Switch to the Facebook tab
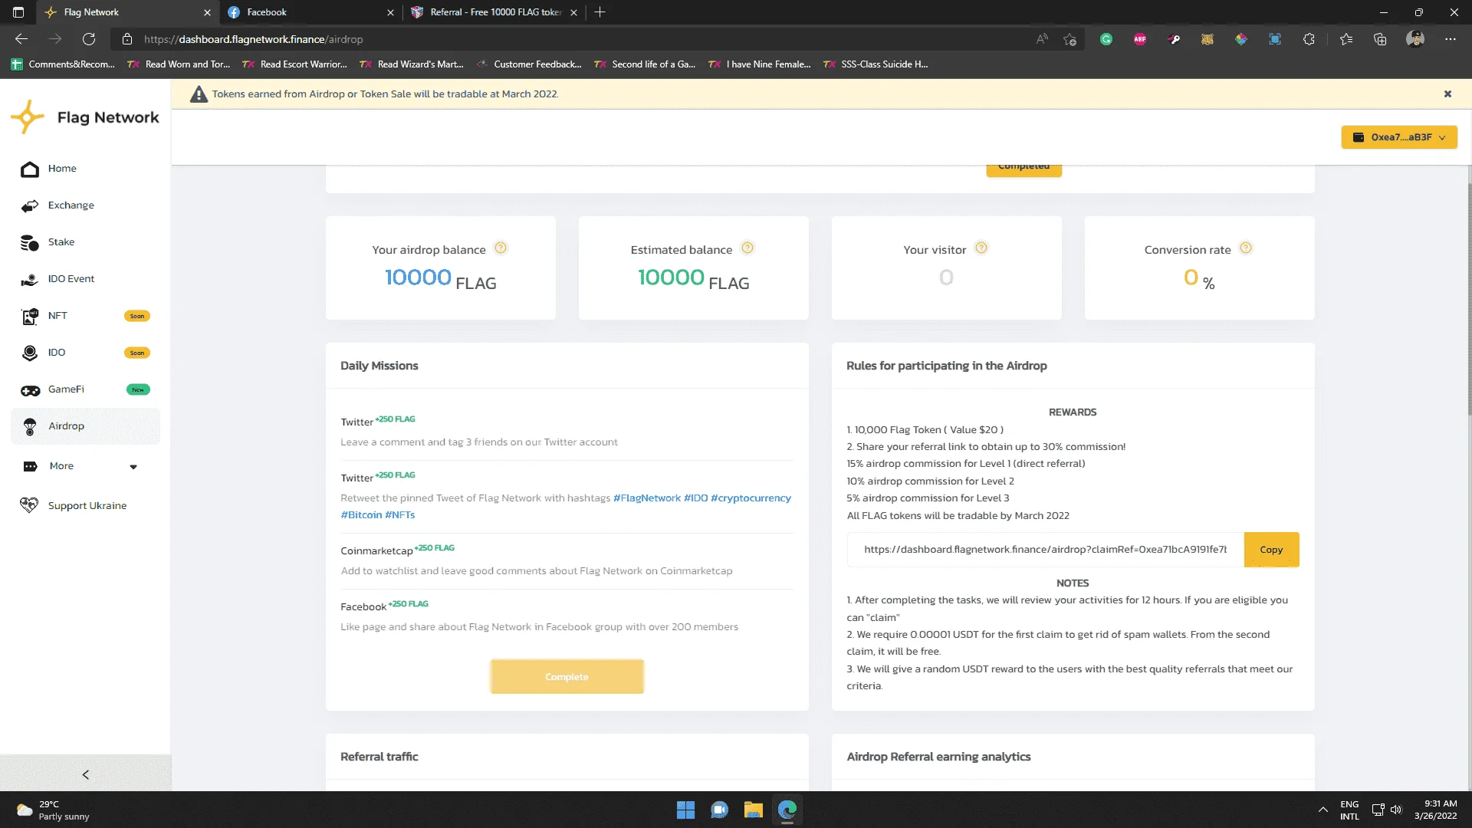The image size is (1472, 828). click(310, 12)
